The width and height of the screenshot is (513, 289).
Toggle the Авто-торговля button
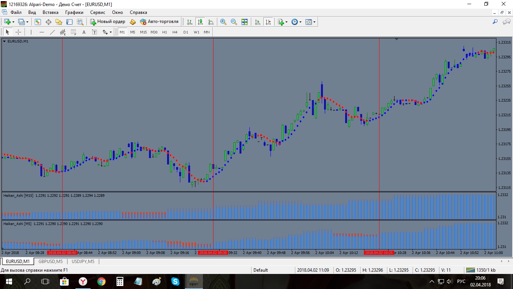159,22
